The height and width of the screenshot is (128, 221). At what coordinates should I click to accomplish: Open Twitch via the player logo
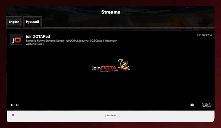[x=206, y=105]
